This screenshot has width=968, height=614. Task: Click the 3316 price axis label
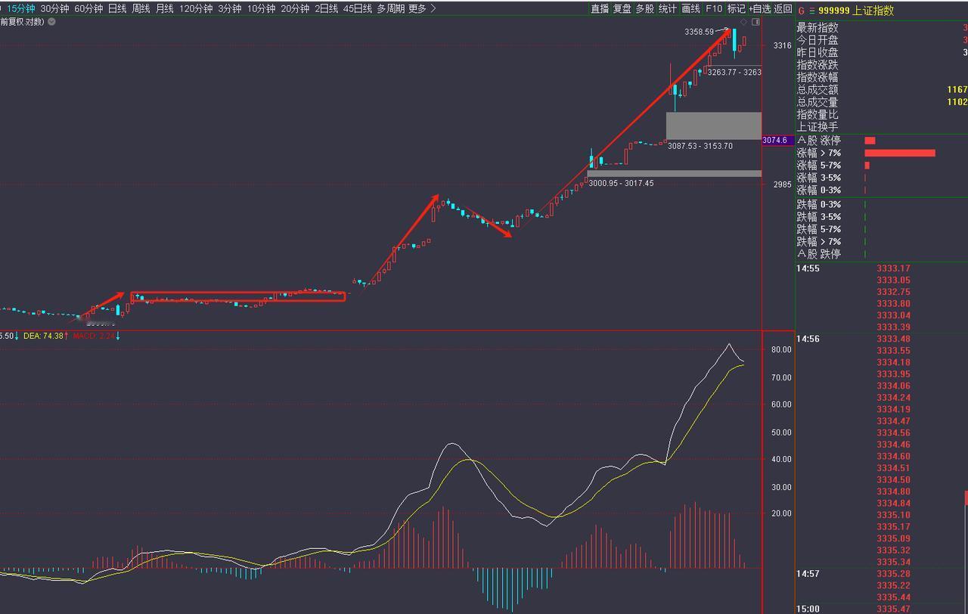[782, 46]
